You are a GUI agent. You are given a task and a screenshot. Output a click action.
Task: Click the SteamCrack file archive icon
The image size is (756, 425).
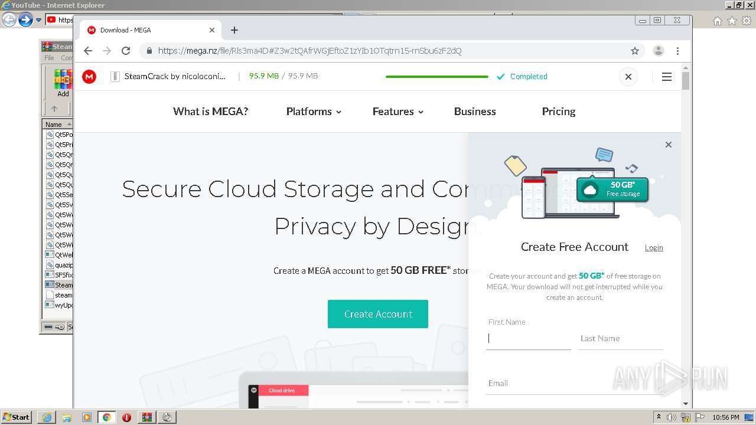(115, 77)
